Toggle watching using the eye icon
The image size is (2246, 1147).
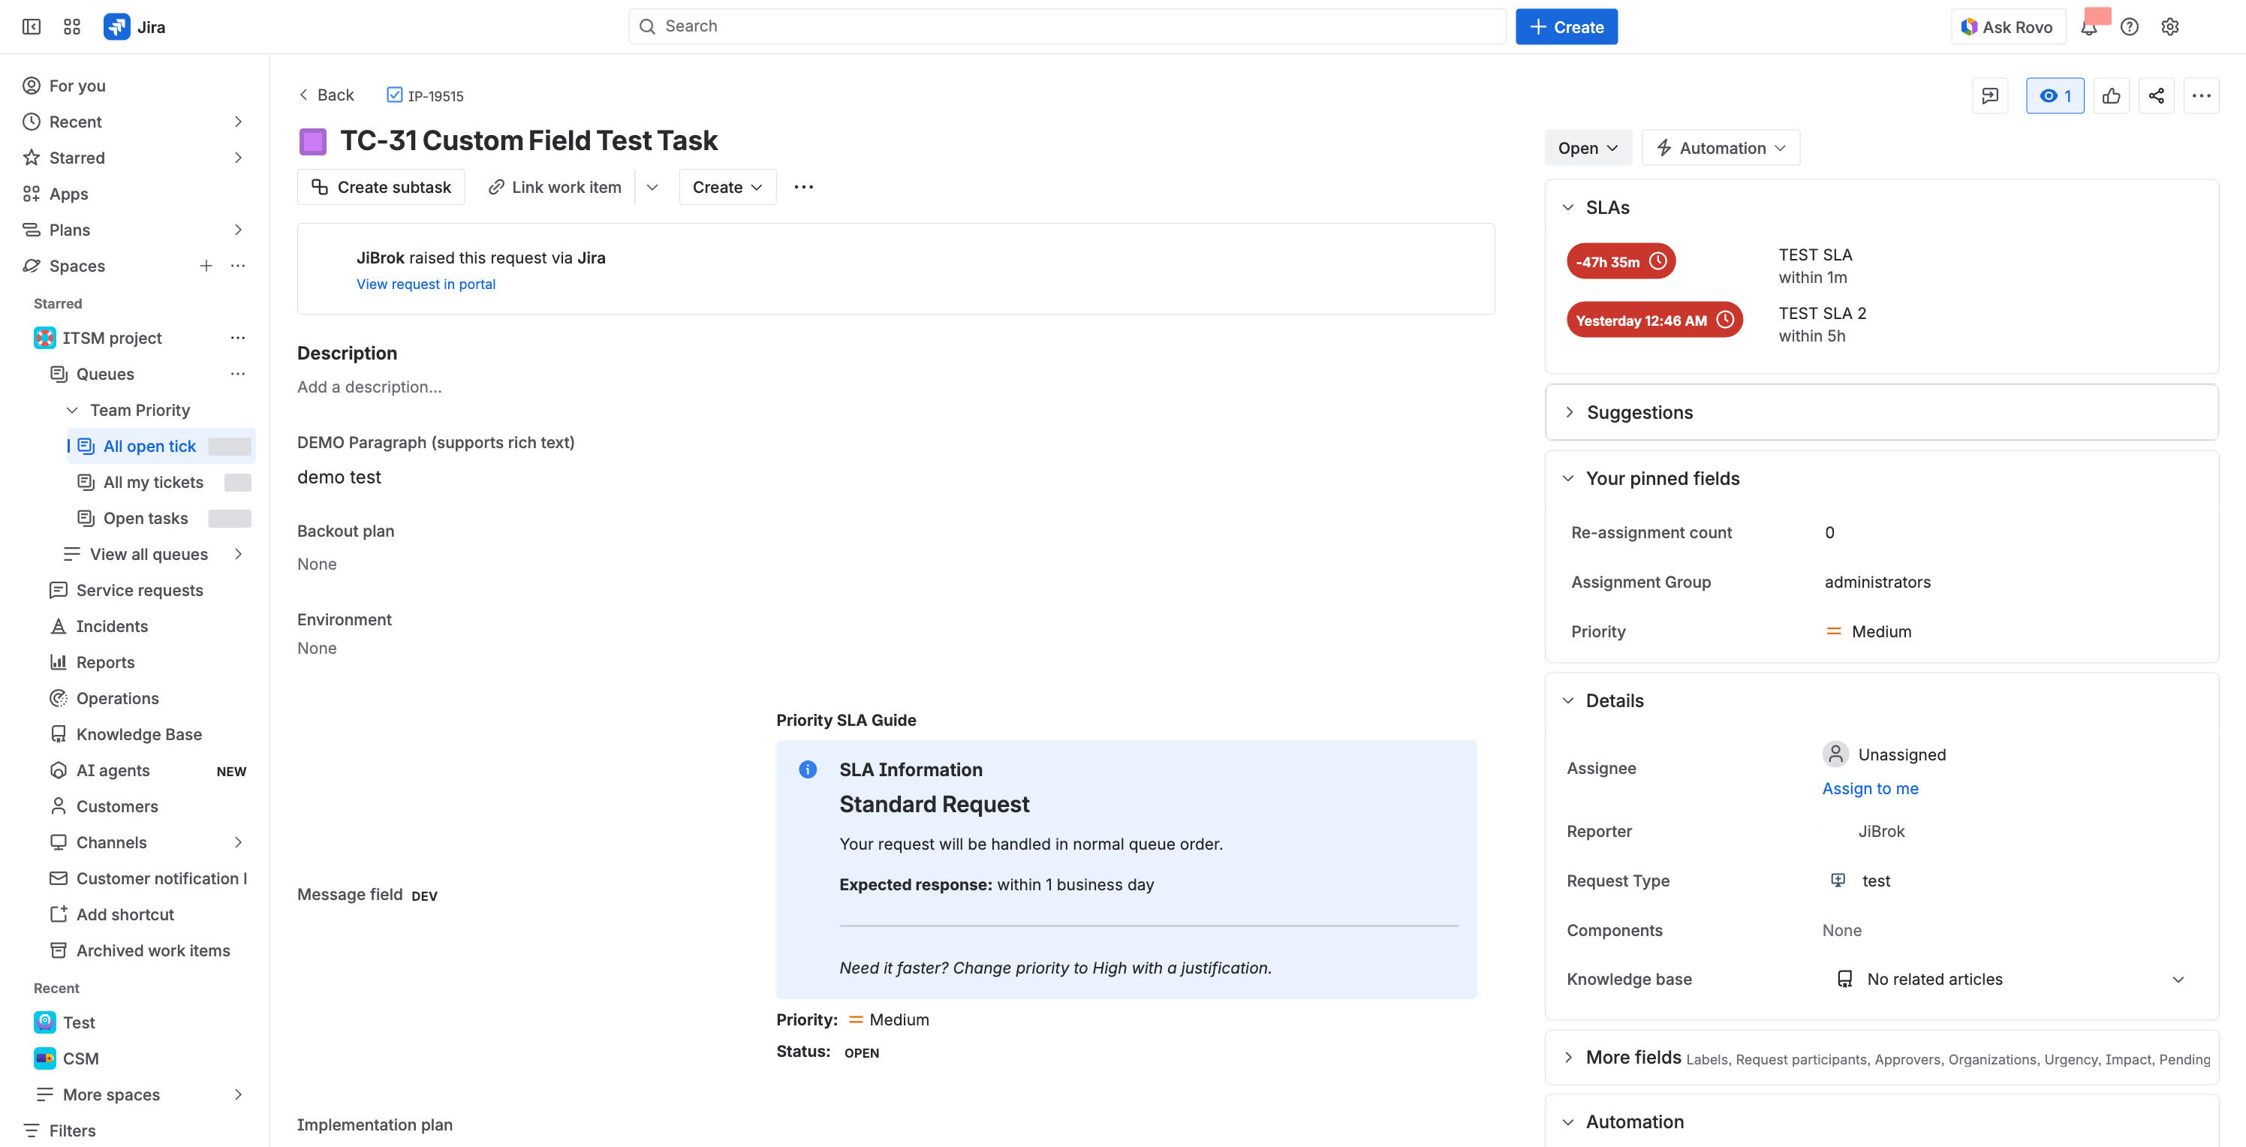click(2054, 96)
